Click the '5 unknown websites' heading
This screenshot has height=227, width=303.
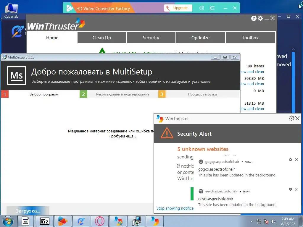tap(203, 149)
